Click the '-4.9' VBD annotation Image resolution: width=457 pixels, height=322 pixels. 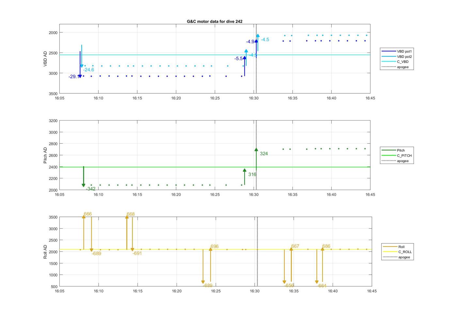click(250, 41)
